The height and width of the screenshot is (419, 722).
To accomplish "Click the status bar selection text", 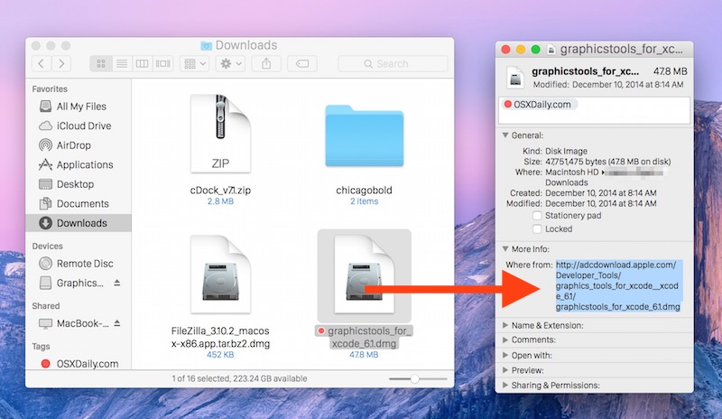I will point(239,378).
